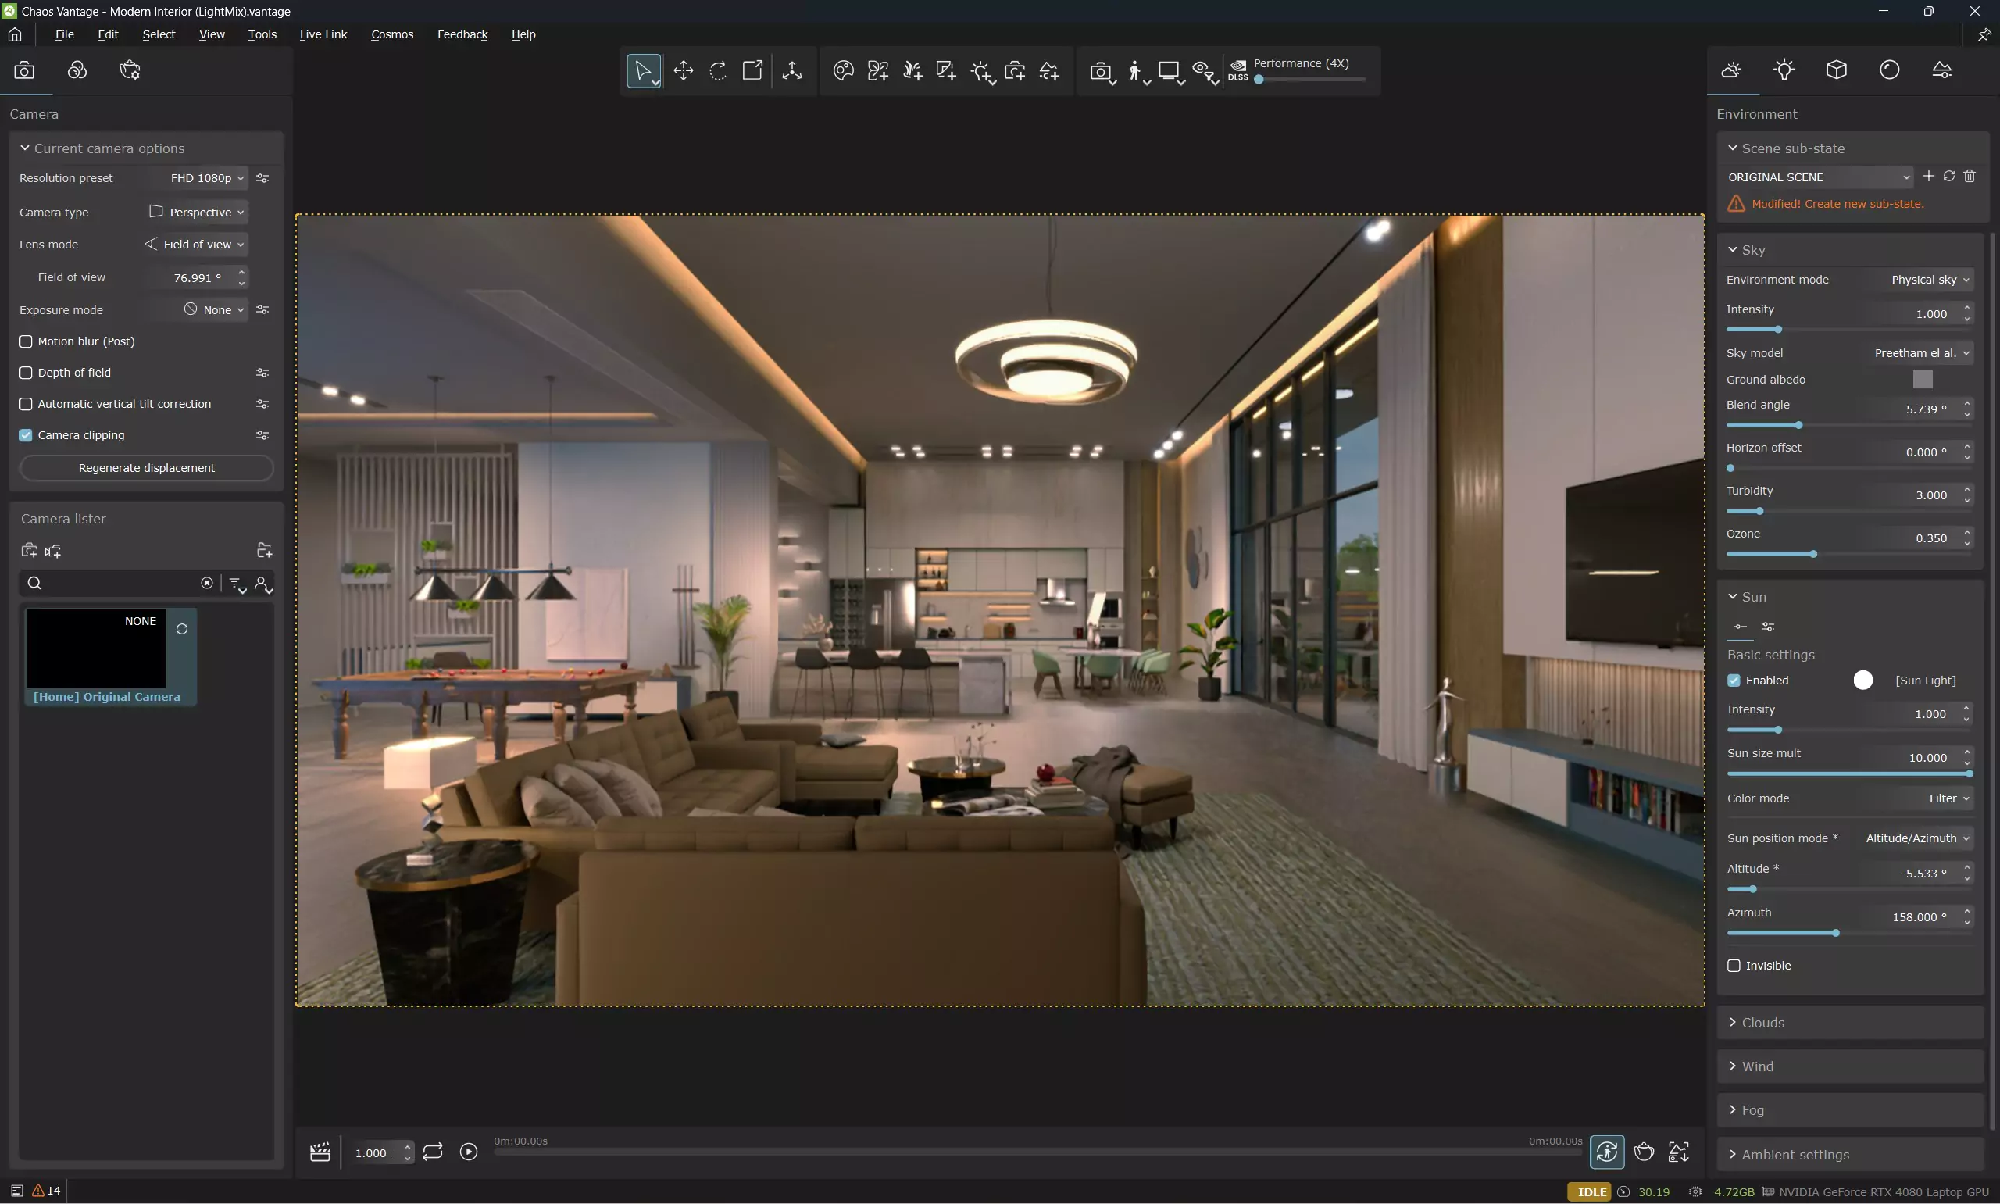The height and width of the screenshot is (1204, 2000).
Task: Open the Resolution preset dropdown
Action: [x=206, y=177]
